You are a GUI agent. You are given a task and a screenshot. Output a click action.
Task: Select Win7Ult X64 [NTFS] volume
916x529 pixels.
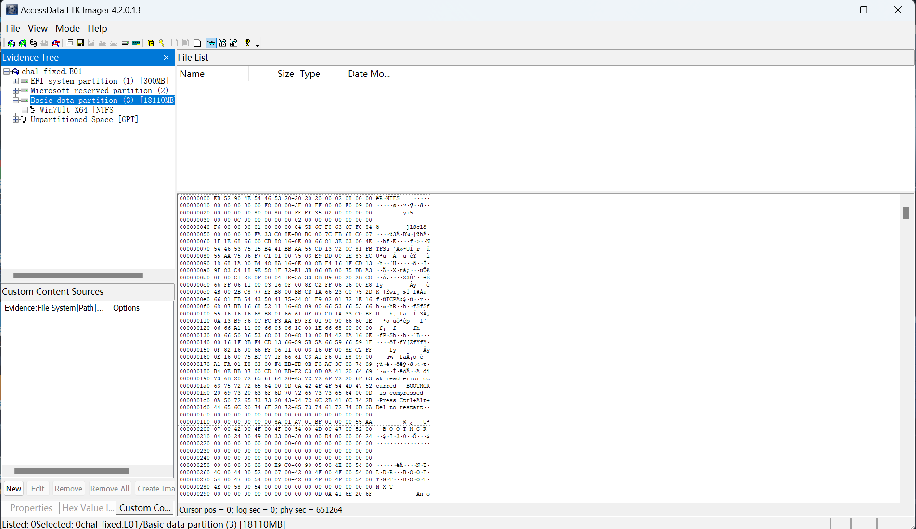(78, 110)
